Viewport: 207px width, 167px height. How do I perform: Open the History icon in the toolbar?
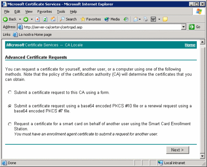point(126,20)
